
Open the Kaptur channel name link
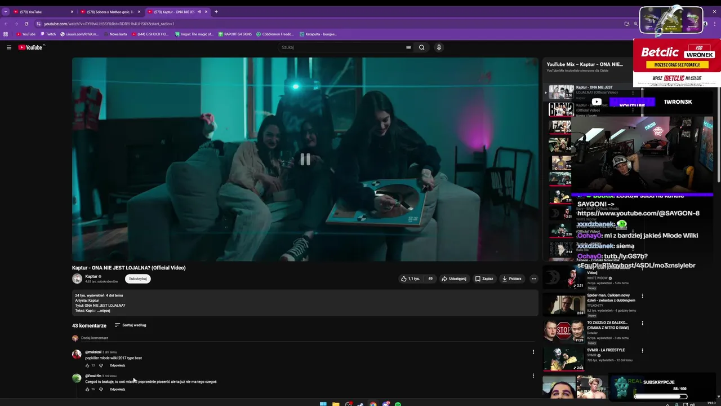tap(91, 276)
